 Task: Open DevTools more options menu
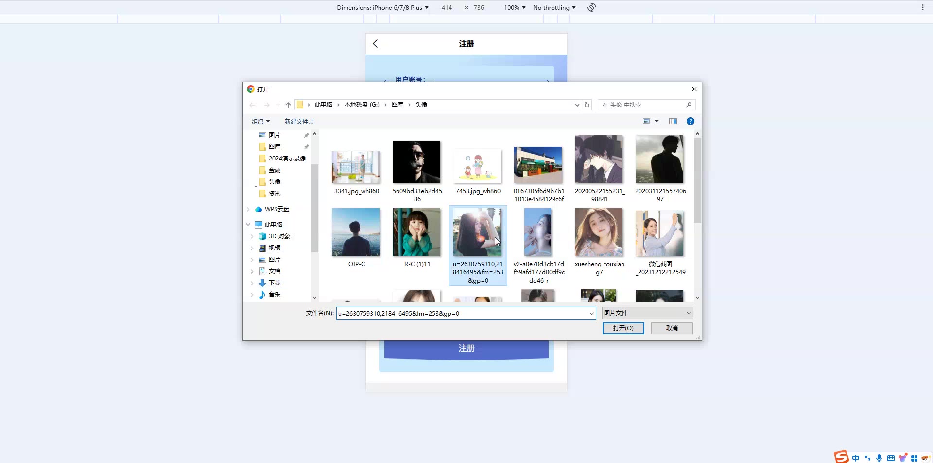point(922,7)
